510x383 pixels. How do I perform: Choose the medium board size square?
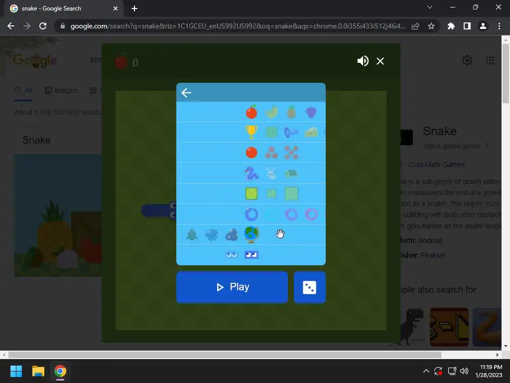252,193
